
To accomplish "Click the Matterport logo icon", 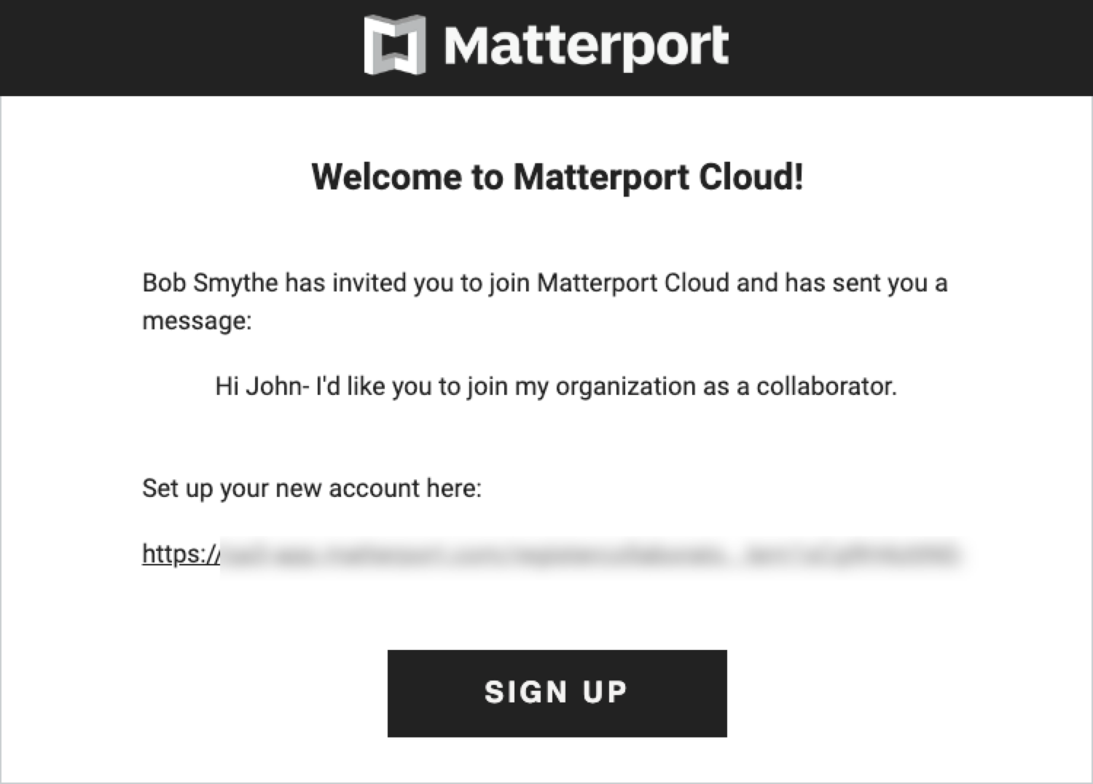I will coord(394,45).
